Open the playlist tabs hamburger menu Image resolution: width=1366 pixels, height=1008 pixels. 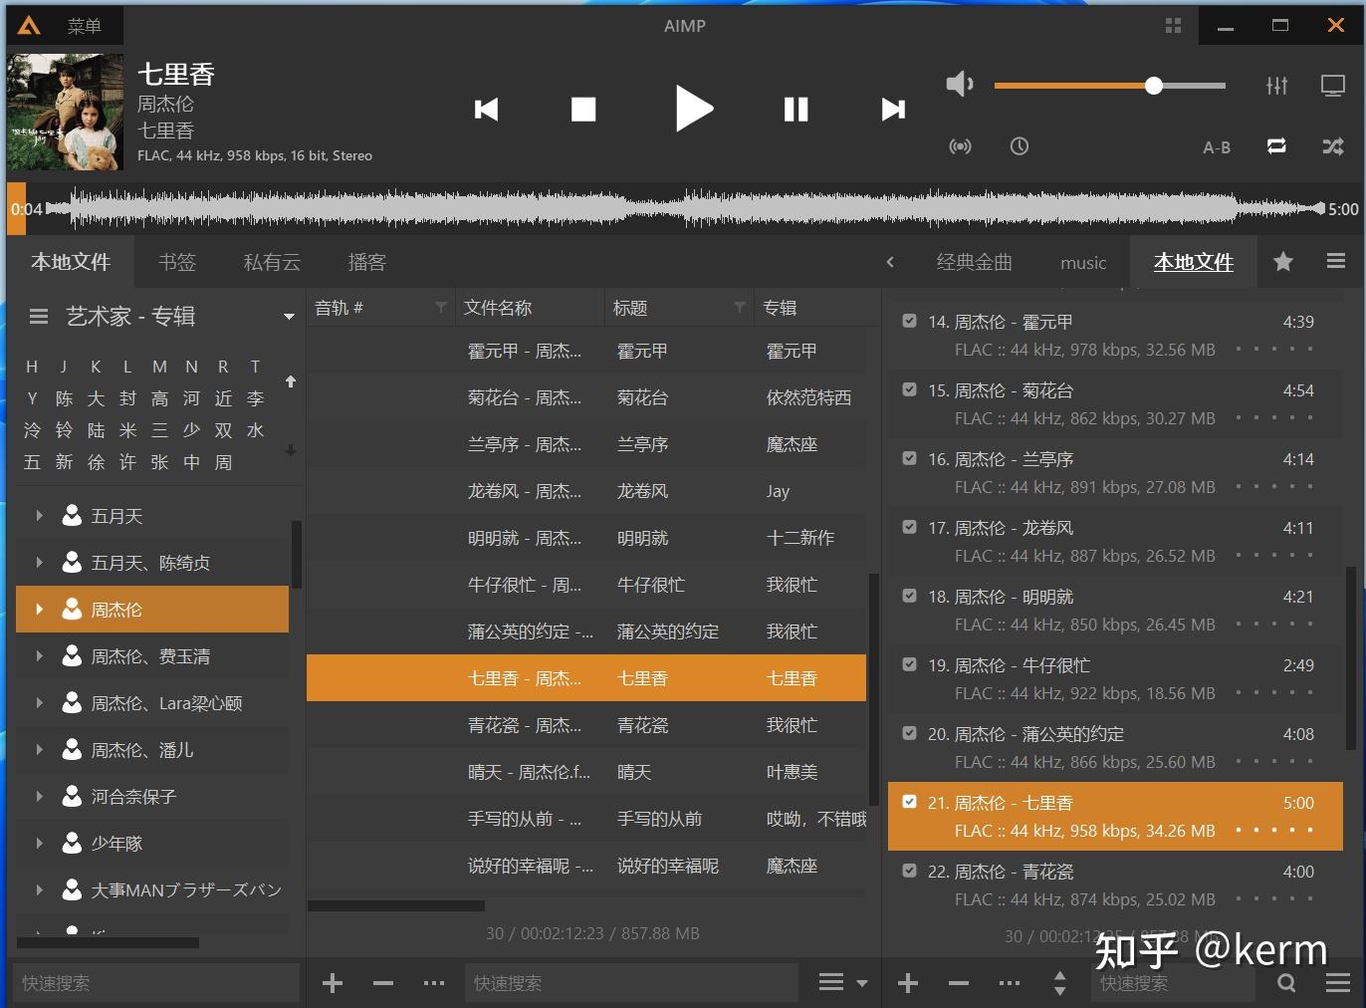1336,261
